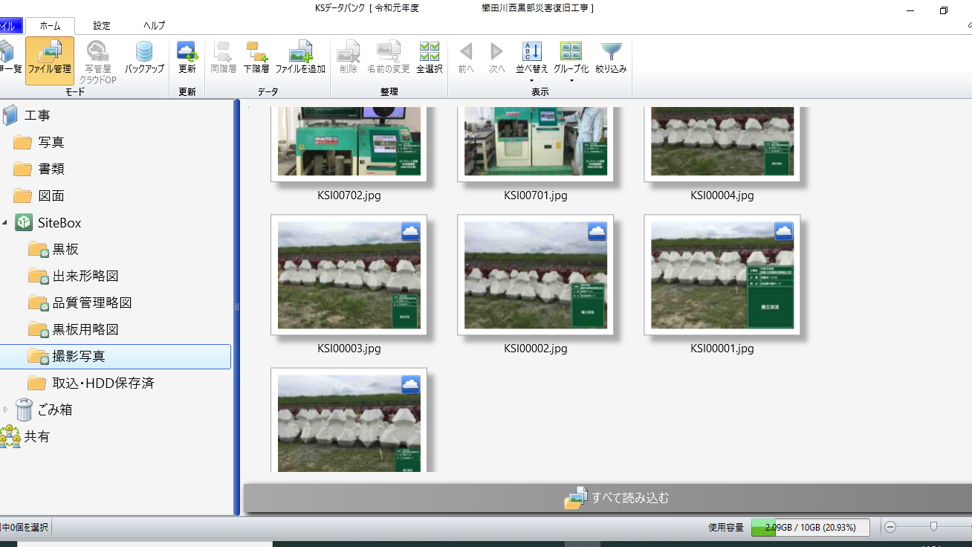972x547 pixels.
Task: Select the 出来形略図 folder in tree
Action: pos(85,276)
